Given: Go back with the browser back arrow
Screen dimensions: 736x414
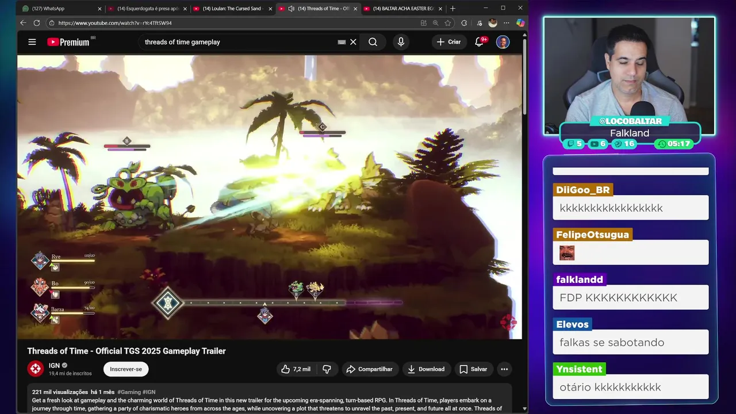Looking at the screenshot, I should (23, 23).
